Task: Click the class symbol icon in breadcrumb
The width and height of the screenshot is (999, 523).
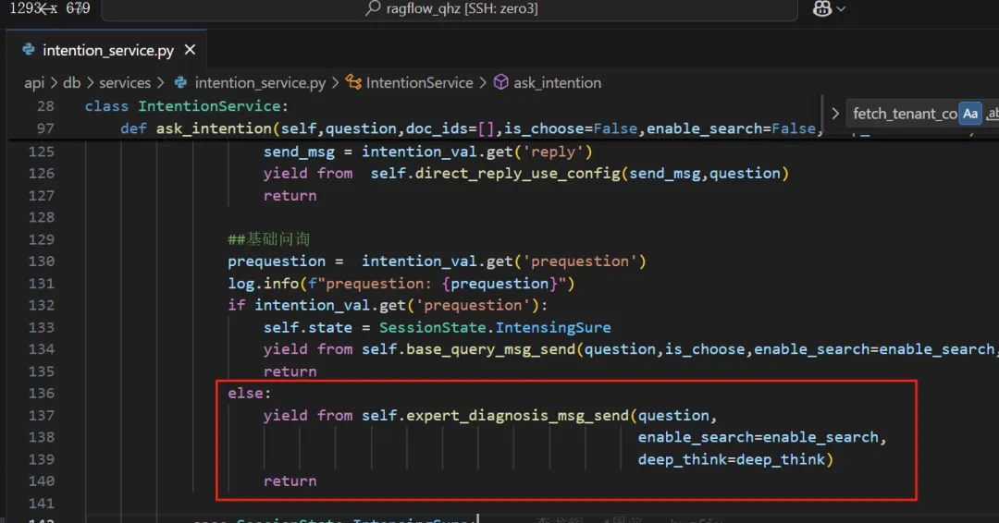Action: click(x=353, y=82)
